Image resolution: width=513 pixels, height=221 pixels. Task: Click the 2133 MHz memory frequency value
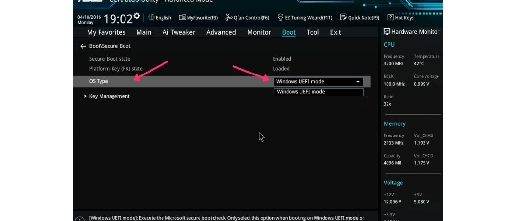pyautogui.click(x=394, y=143)
